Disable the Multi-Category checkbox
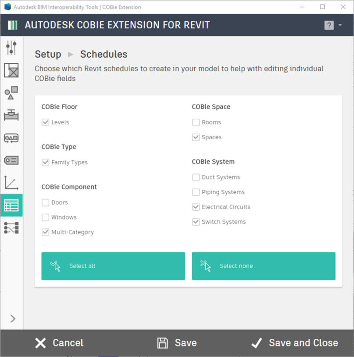Screen dimensions: 354x357 pos(46,232)
